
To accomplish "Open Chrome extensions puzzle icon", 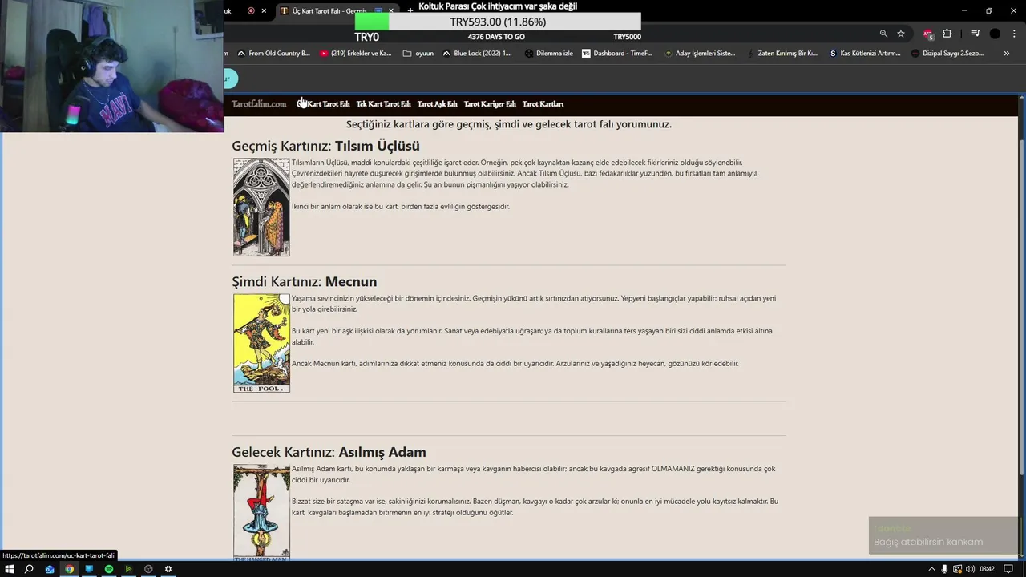I will (x=947, y=34).
